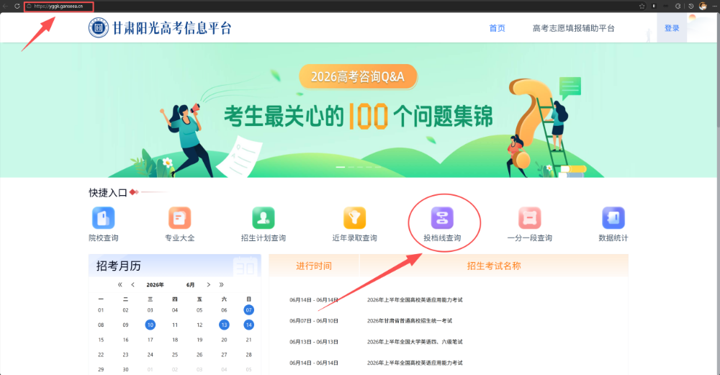Select date 15 in the calendar
The image size is (720, 375).
coord(101,340)
